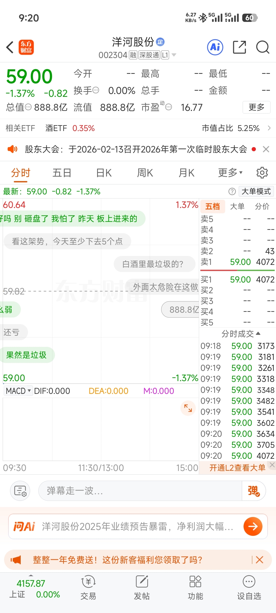Switch to the 日K chart tab

(x=104, y=173)
